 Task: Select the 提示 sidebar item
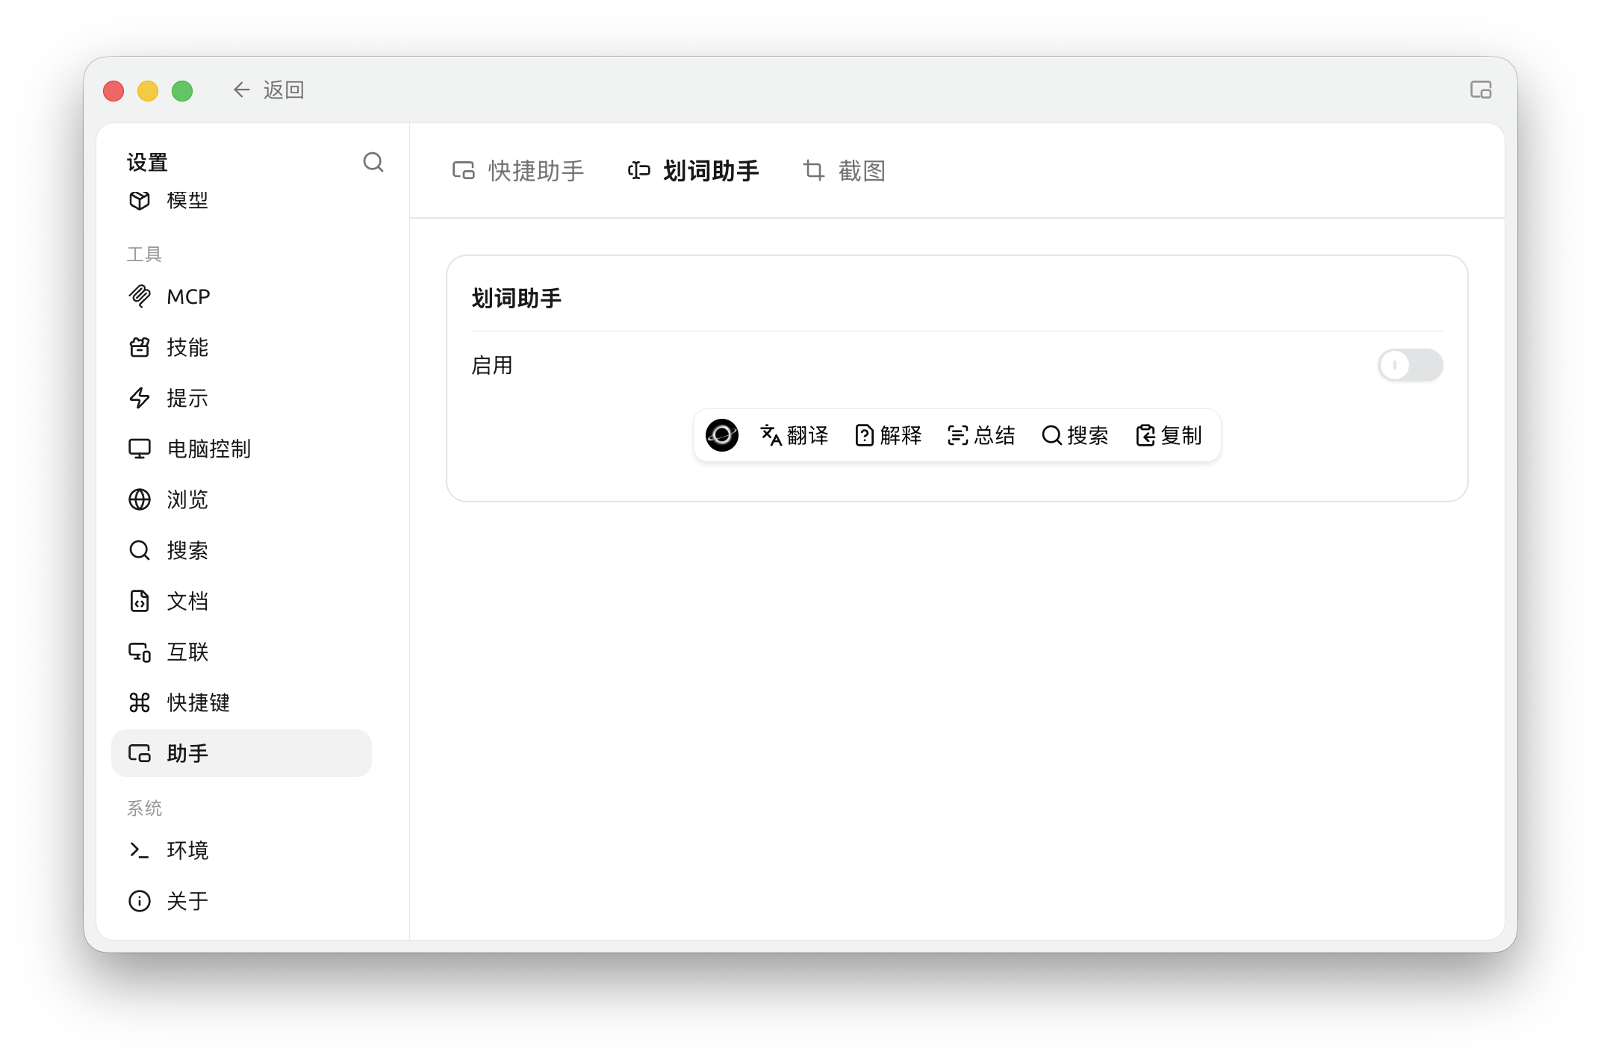pyautogui.click(x=241, y=398)
